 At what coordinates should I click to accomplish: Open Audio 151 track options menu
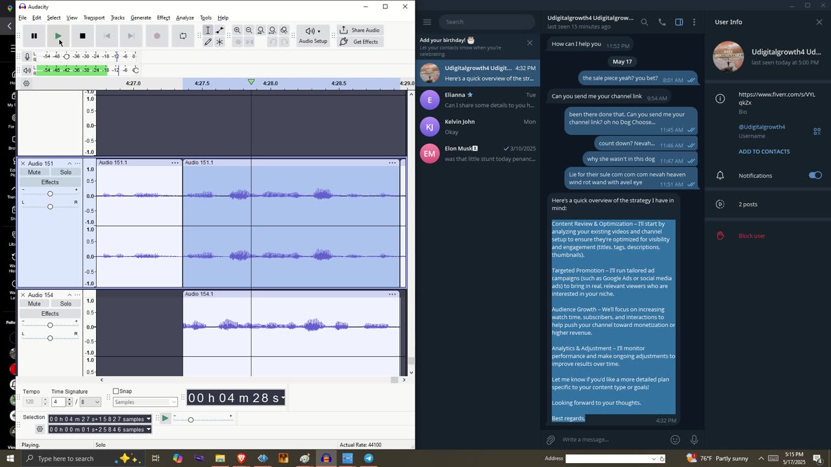click(x=77, y=163)
